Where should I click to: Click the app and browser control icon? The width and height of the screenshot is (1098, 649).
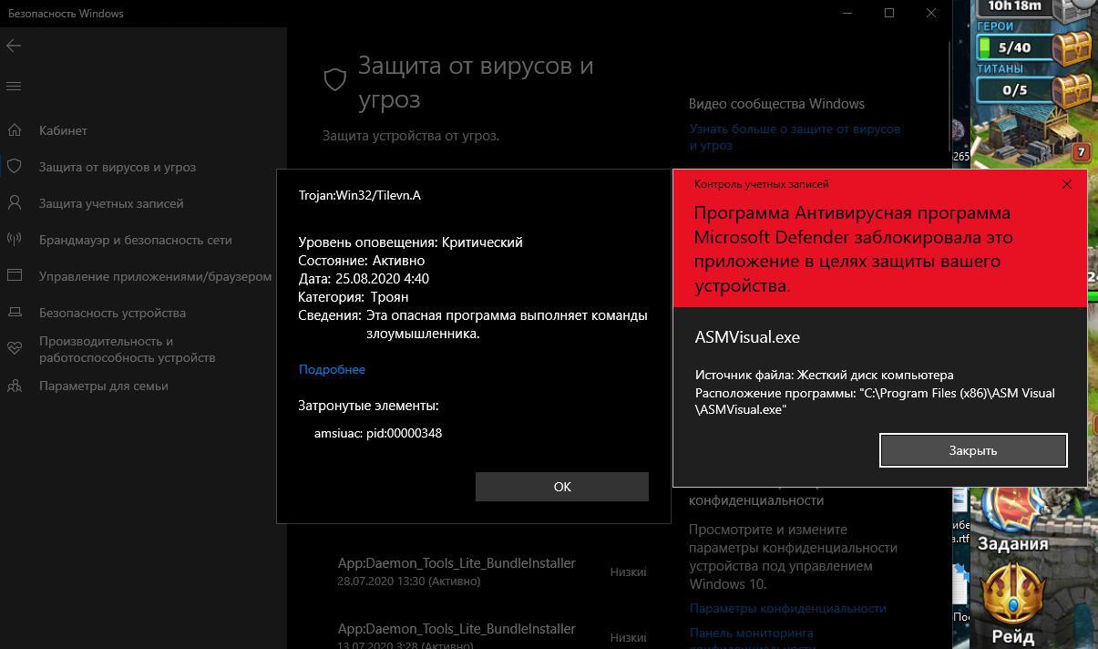pyautogui.click(x=15, y=276)
